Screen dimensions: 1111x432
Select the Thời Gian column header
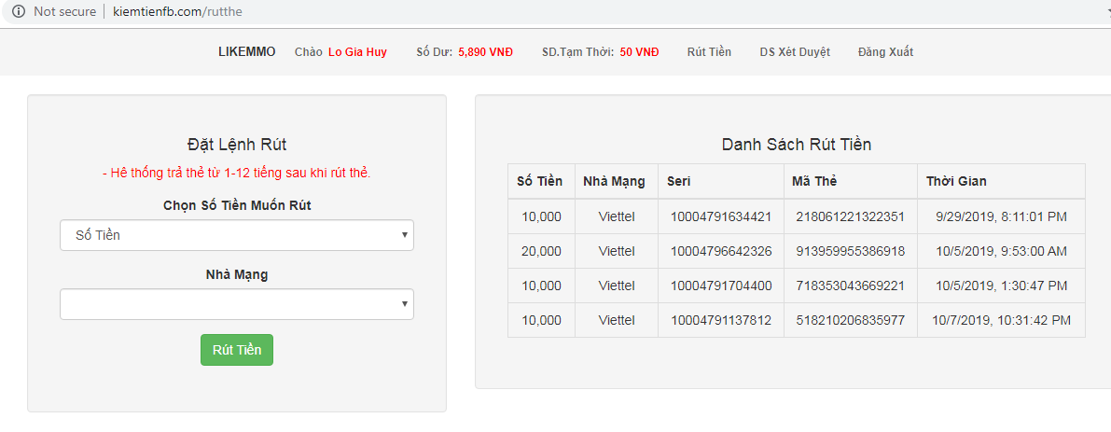pos(956,181)
